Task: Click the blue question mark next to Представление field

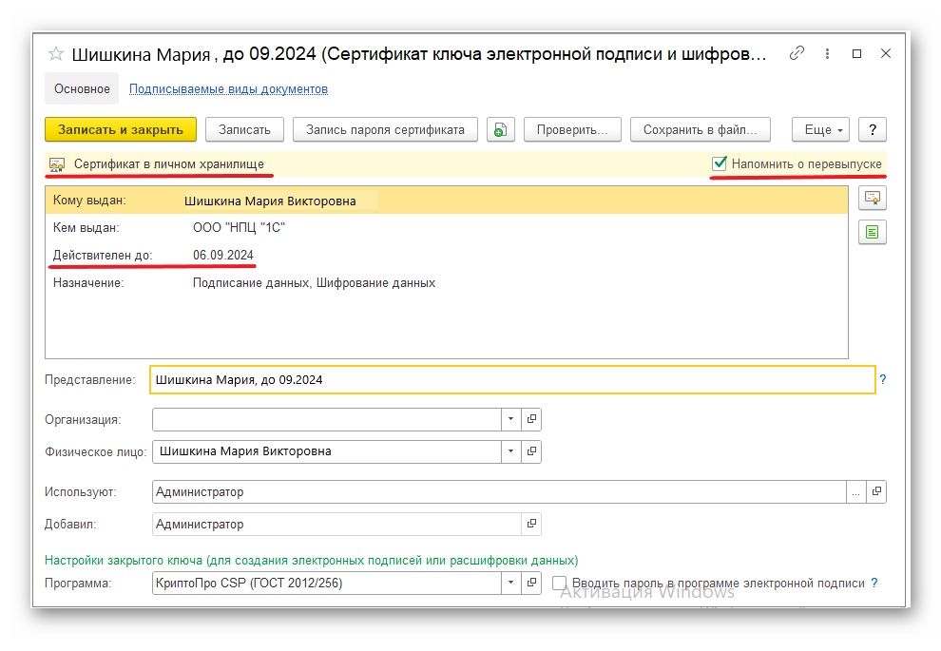Action: click(x=883, y=379)
